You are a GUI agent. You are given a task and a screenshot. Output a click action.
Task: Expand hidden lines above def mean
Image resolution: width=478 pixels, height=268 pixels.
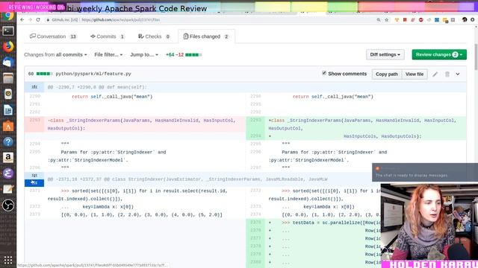tap(34, 87)
